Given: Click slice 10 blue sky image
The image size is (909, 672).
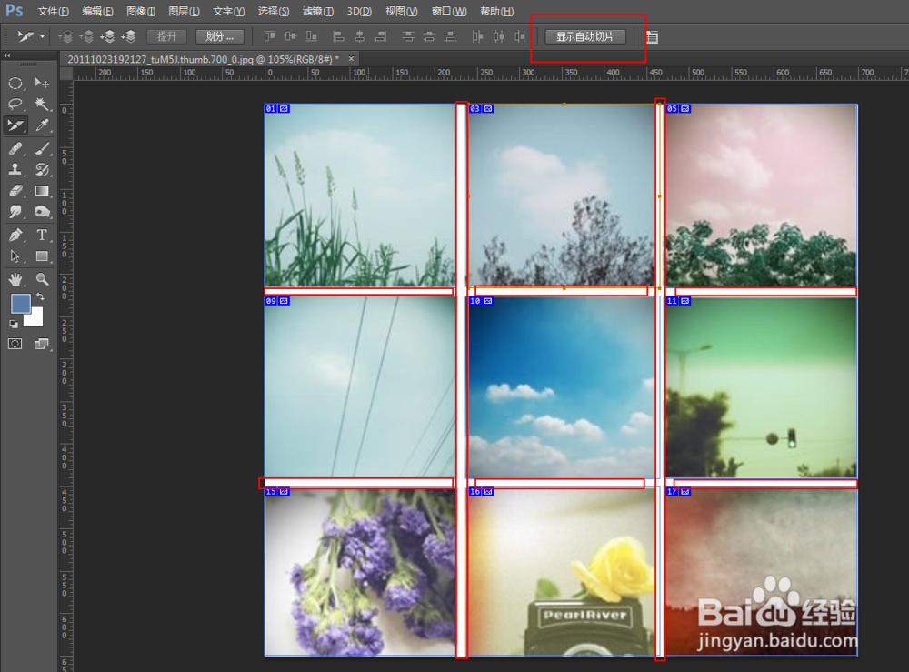Looking at the screenshot, I should [562, 386].
